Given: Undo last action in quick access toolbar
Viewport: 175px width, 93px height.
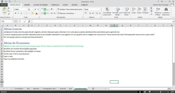Looking at the screenshot, I should pos(10,1).
